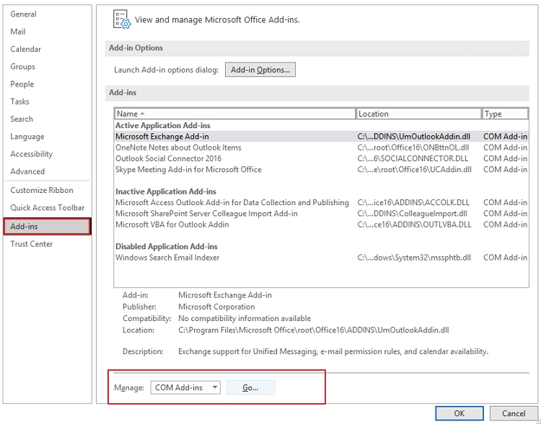Switch to the Mail settings category
The height and width of the screenshot is (424, 541).
pos(18,32)
